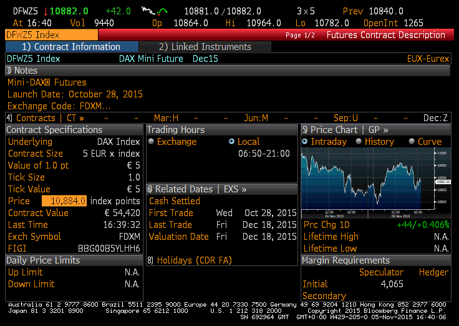The image size is (459, 326).
Task: Click the DFWZ5 Index command field
Action: 51,35
